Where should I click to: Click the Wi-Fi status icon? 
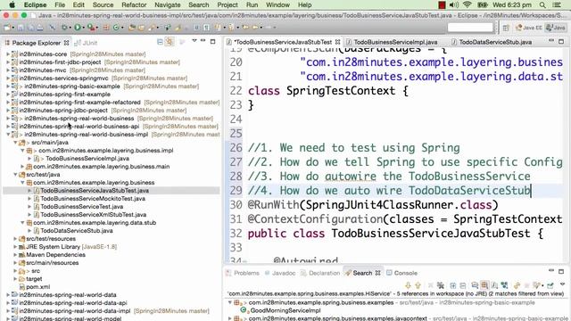pos(468,4)
